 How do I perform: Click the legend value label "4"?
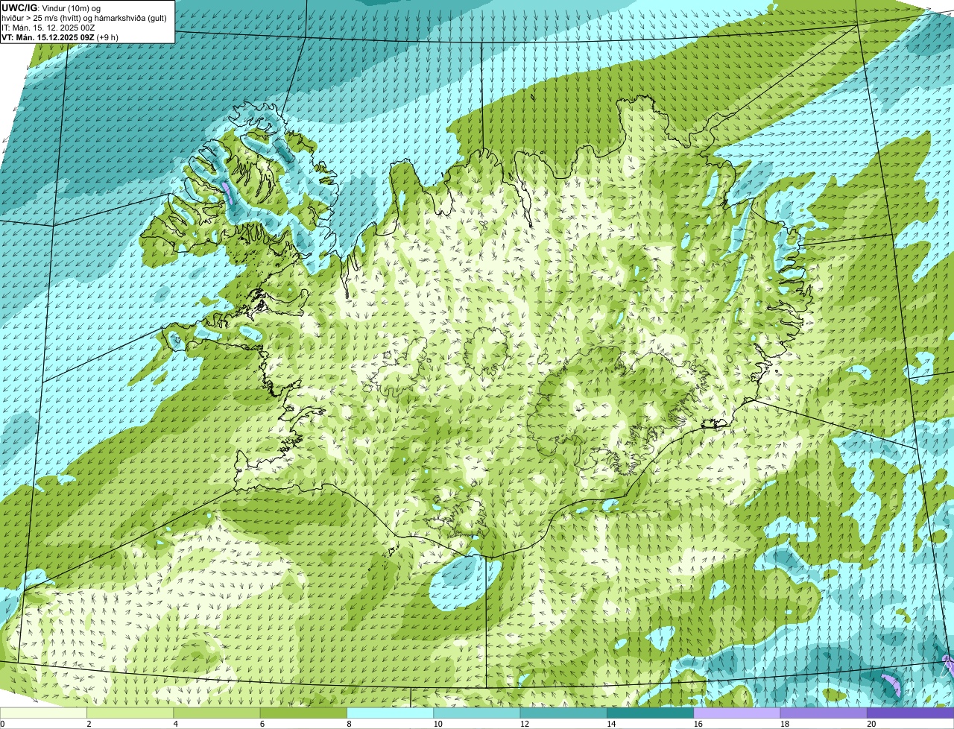176,724
